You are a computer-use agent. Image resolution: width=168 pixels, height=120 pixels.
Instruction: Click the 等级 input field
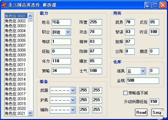tap(61, 42)
